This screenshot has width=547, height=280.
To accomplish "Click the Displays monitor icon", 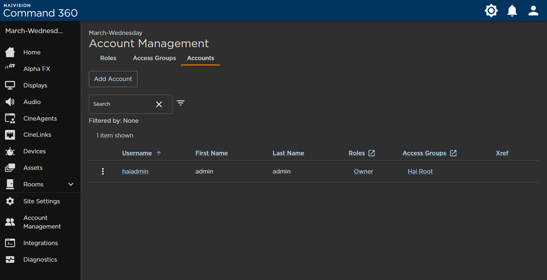I will click(x=10, y=86).
